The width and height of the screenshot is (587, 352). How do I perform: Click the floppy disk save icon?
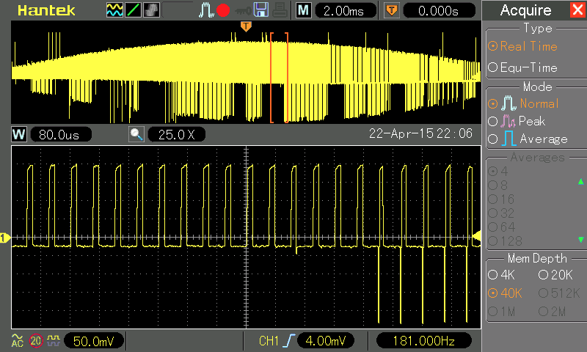pyautogui.click(x=261, y=10)
